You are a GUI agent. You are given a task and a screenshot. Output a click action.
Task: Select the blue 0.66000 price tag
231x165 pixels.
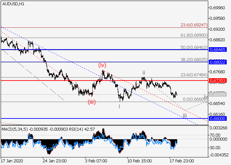coord(217,118)
